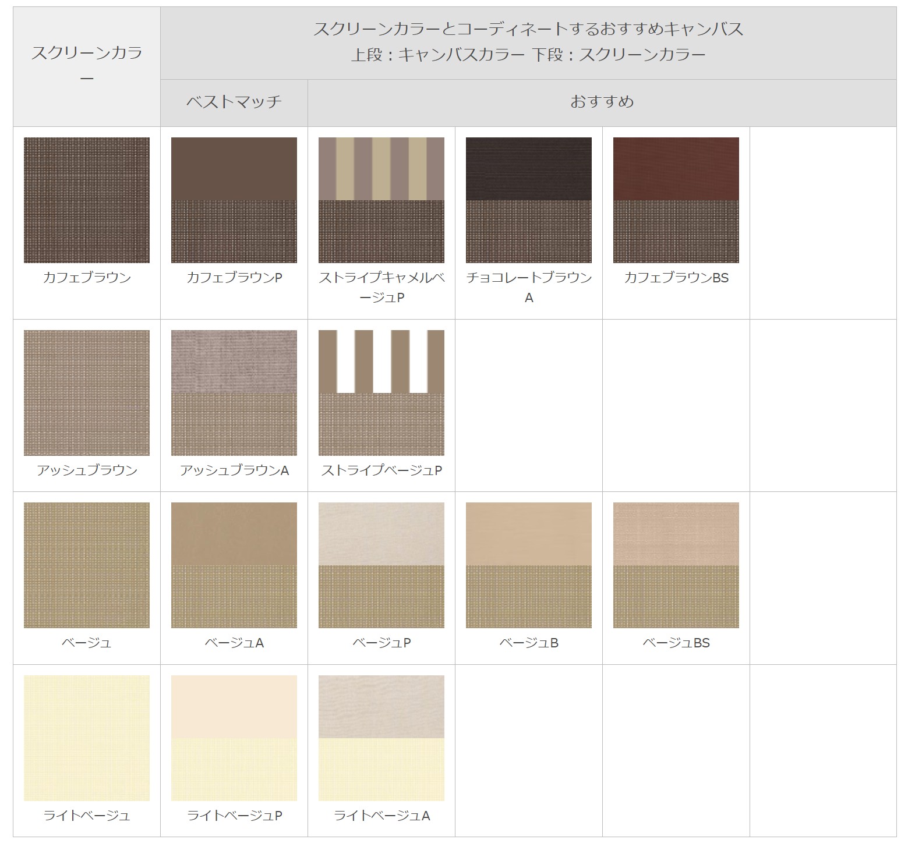Click the ライトベージュP best match sample

click(x=234, y=736)
